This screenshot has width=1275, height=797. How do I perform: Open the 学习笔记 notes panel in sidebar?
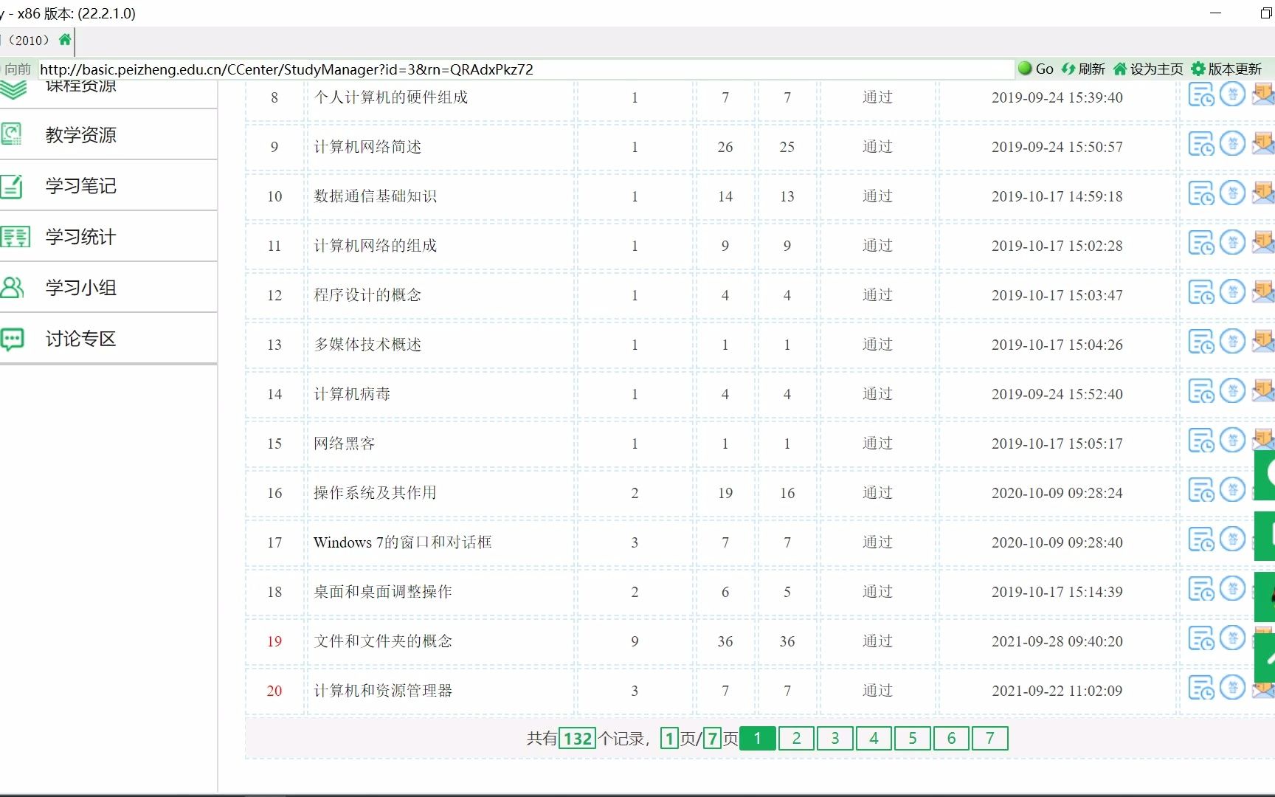pyautogui.click(x=80, y=186)
